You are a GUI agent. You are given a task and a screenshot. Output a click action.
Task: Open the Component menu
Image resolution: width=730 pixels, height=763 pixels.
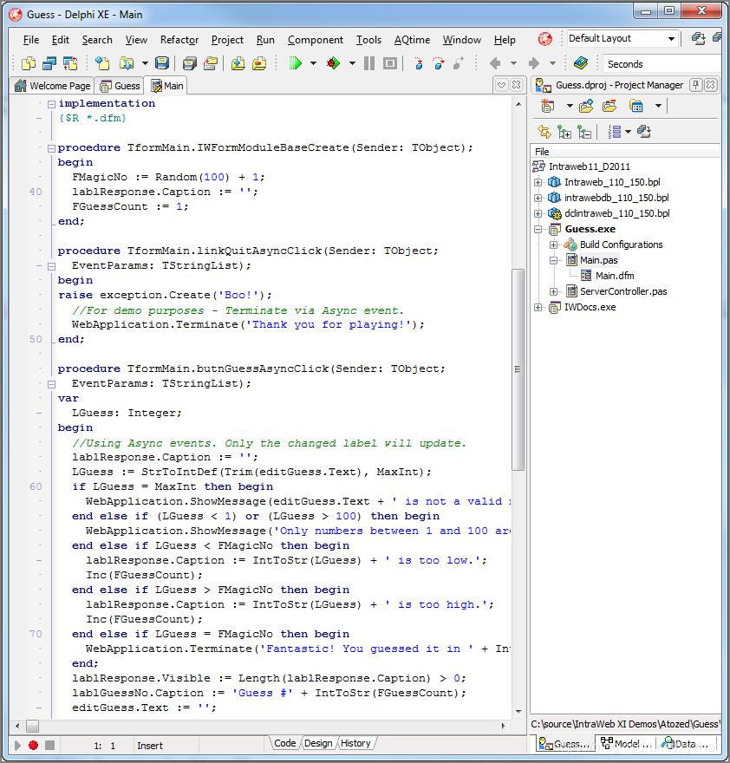coord(315,40)
